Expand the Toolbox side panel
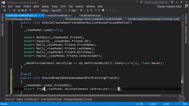189x106 pixels. (x=2, y=17)
